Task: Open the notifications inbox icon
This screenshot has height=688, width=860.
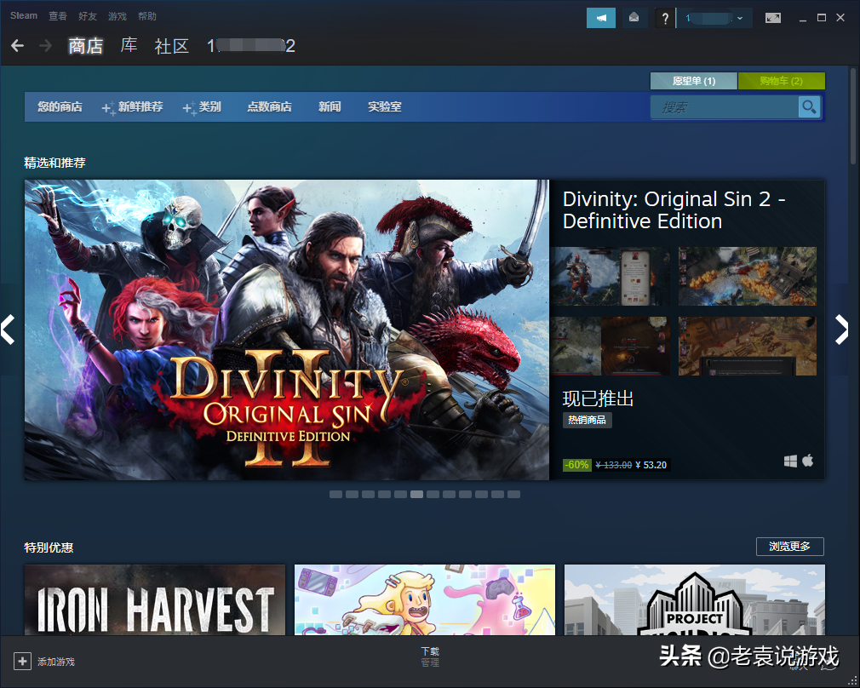Action: 634,17
